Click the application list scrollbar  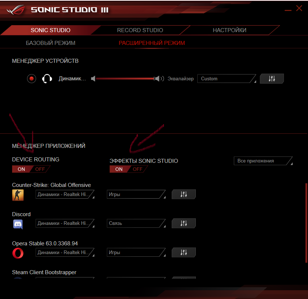306,223
